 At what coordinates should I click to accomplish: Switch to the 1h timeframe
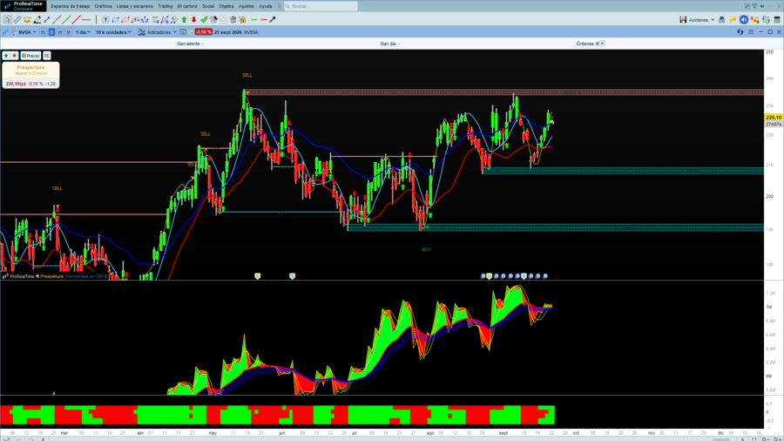click(x=43, y=32)
